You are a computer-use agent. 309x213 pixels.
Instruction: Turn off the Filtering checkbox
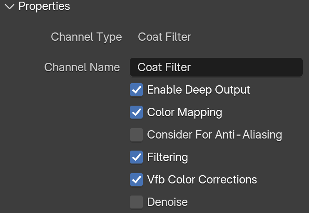[136, 157]
